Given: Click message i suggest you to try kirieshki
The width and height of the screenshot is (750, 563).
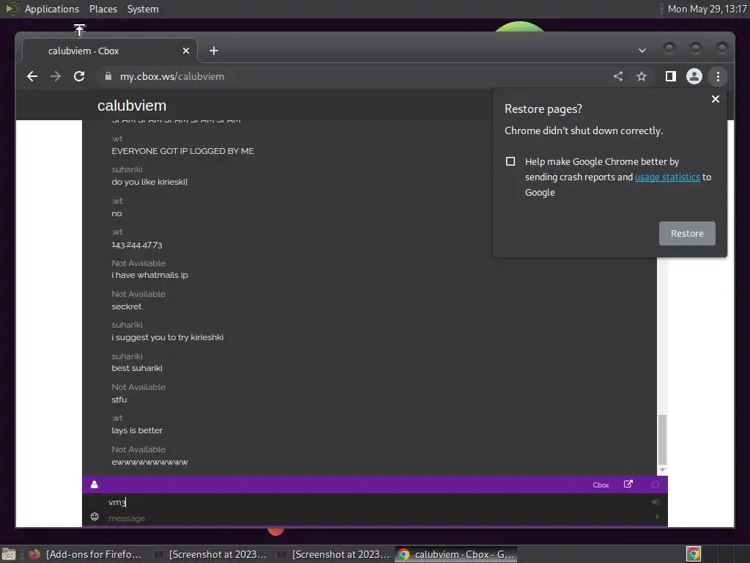Looking at the screenshot, I should coord(168,337).
